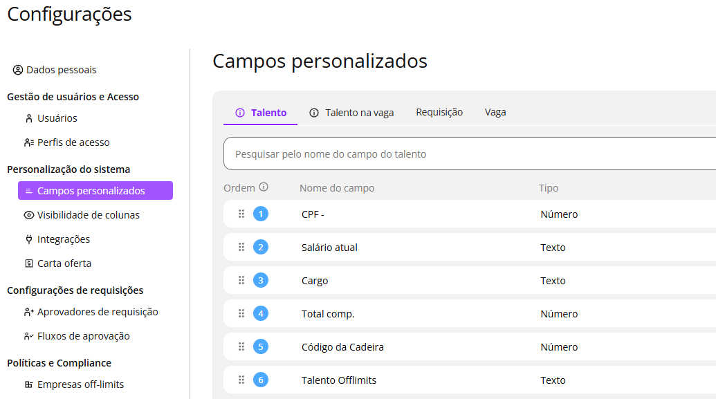The image size is (716, 399).
Task: Click drag handle icon for CPF row
Action: [241, 214]
